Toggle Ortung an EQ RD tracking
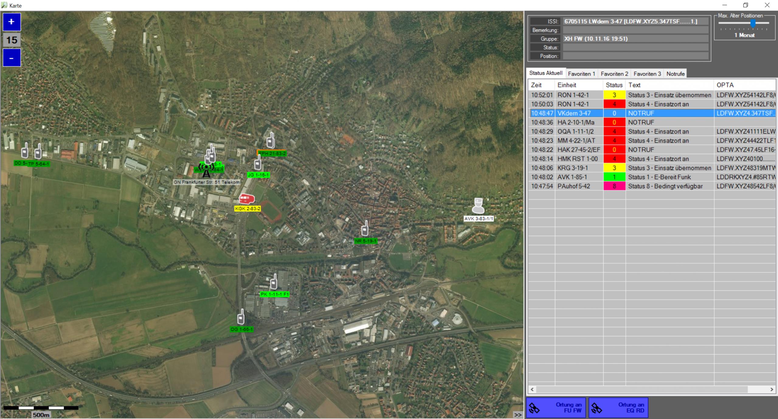Viewport: 778px width, 419px height. click(x=618, y=407)
